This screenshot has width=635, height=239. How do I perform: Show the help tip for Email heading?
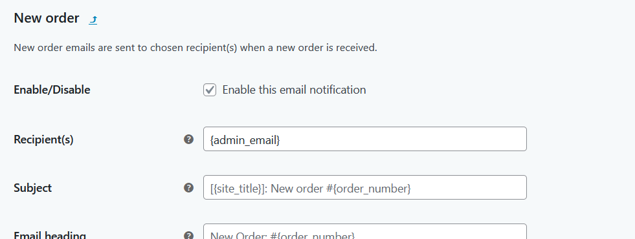pyautogui.click(x=189, y=235)
